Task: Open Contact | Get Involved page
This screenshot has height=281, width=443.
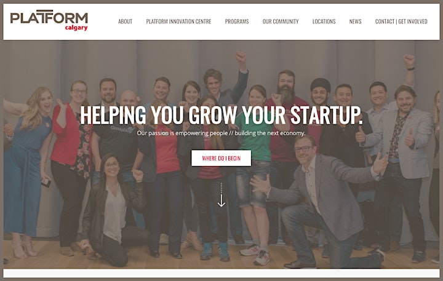Action: point(401,22)
